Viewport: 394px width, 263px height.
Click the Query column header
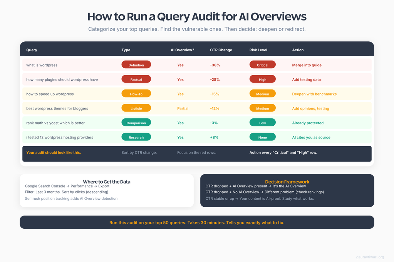tap(32, 50)
